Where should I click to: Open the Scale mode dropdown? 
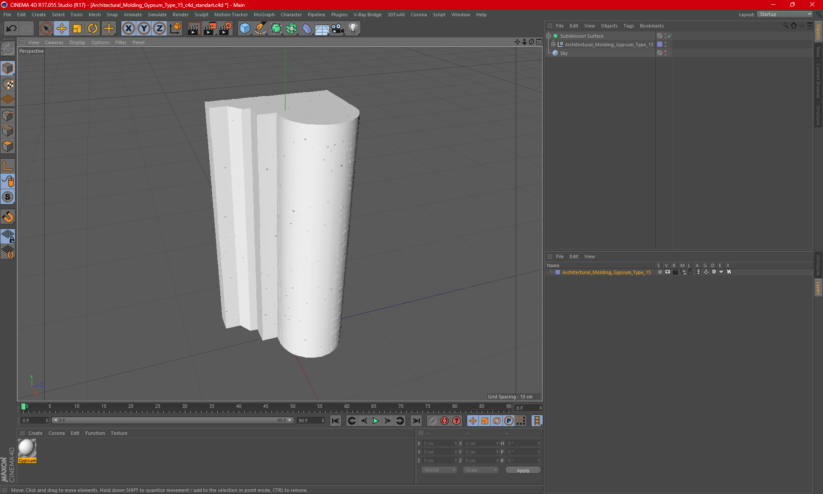pyautogui.click(x=481, y=470)
